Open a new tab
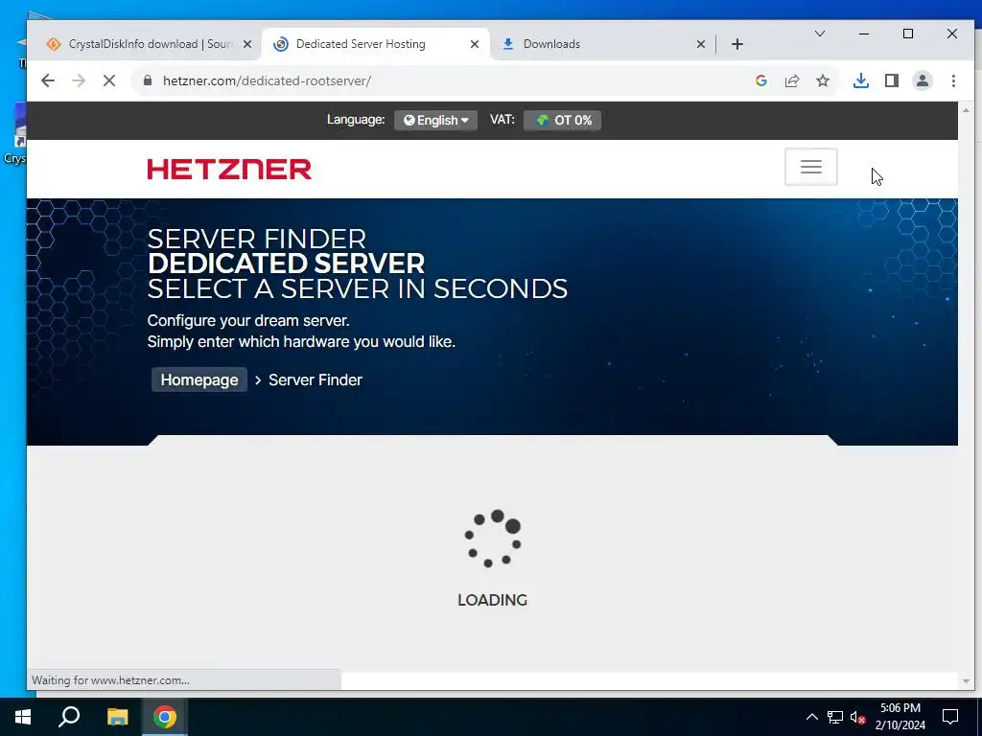Image resolution: width=982 pixels, height=736 pixels. [737, 44]
